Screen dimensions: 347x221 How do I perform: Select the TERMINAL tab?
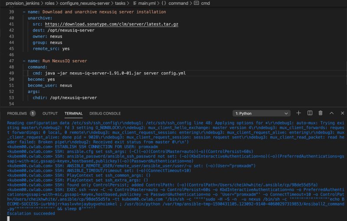[x=73, y=113]
